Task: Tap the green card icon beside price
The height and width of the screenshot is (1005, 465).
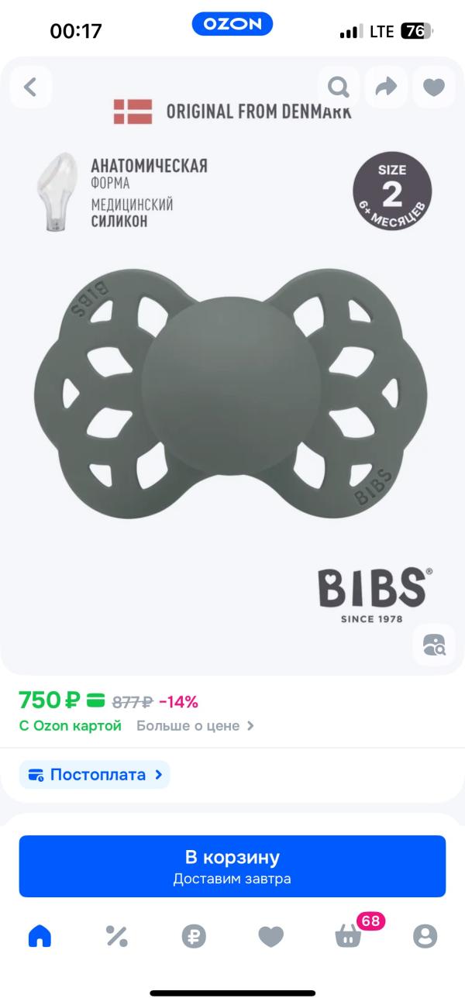Action: coord(96,700)
